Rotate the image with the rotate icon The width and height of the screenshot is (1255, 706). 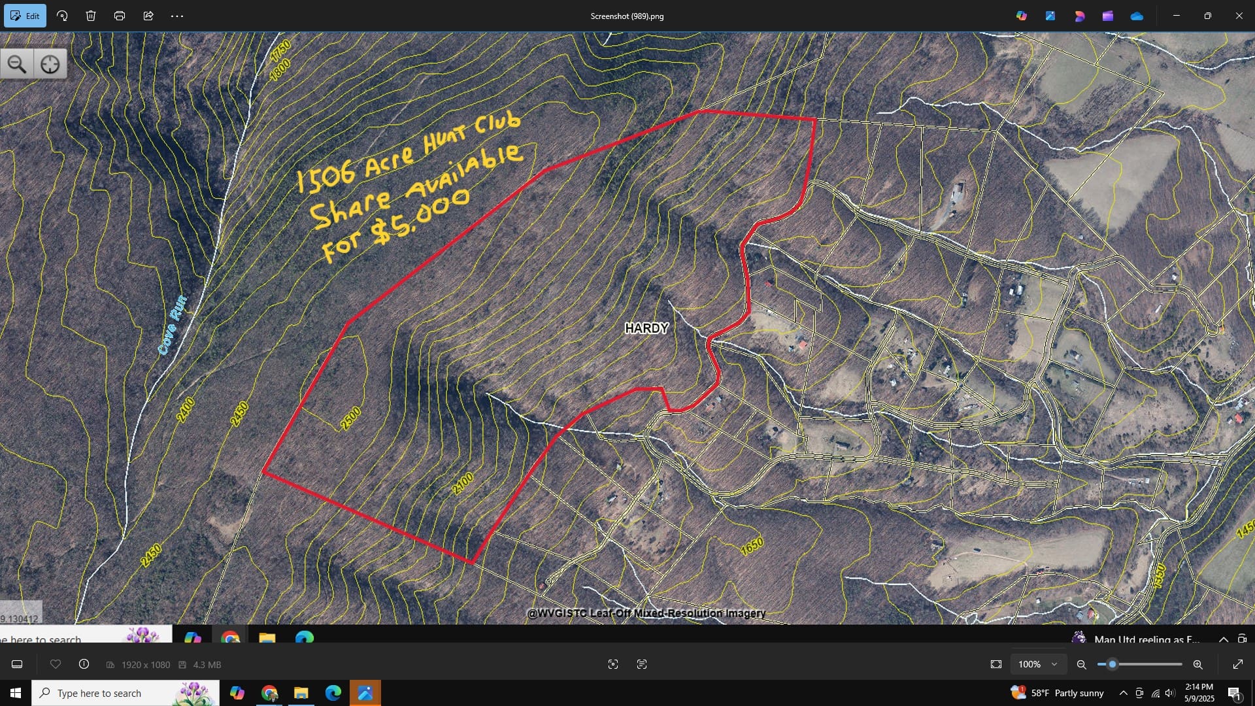pyautogui.click(x=62, y=16)
